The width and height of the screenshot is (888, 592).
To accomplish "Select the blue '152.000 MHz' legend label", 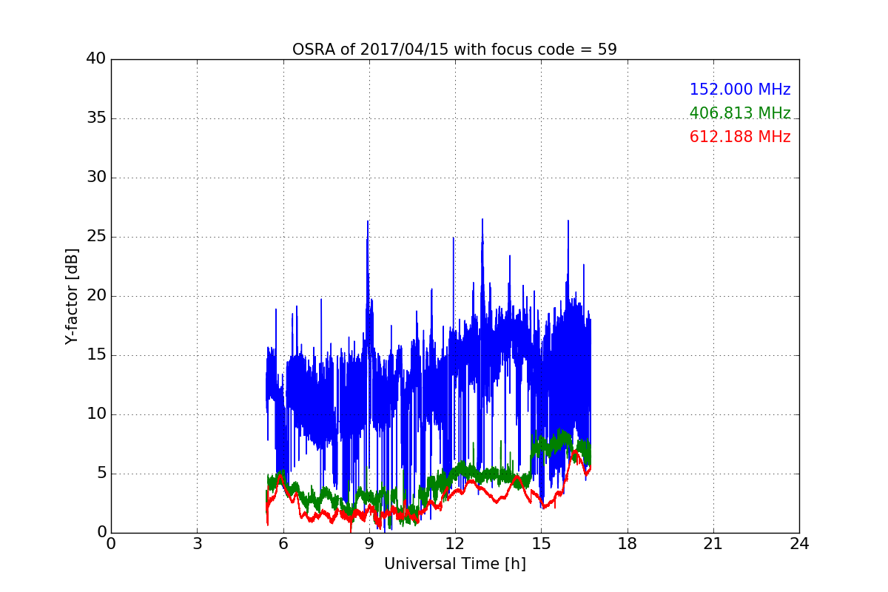I will (740, 90).
